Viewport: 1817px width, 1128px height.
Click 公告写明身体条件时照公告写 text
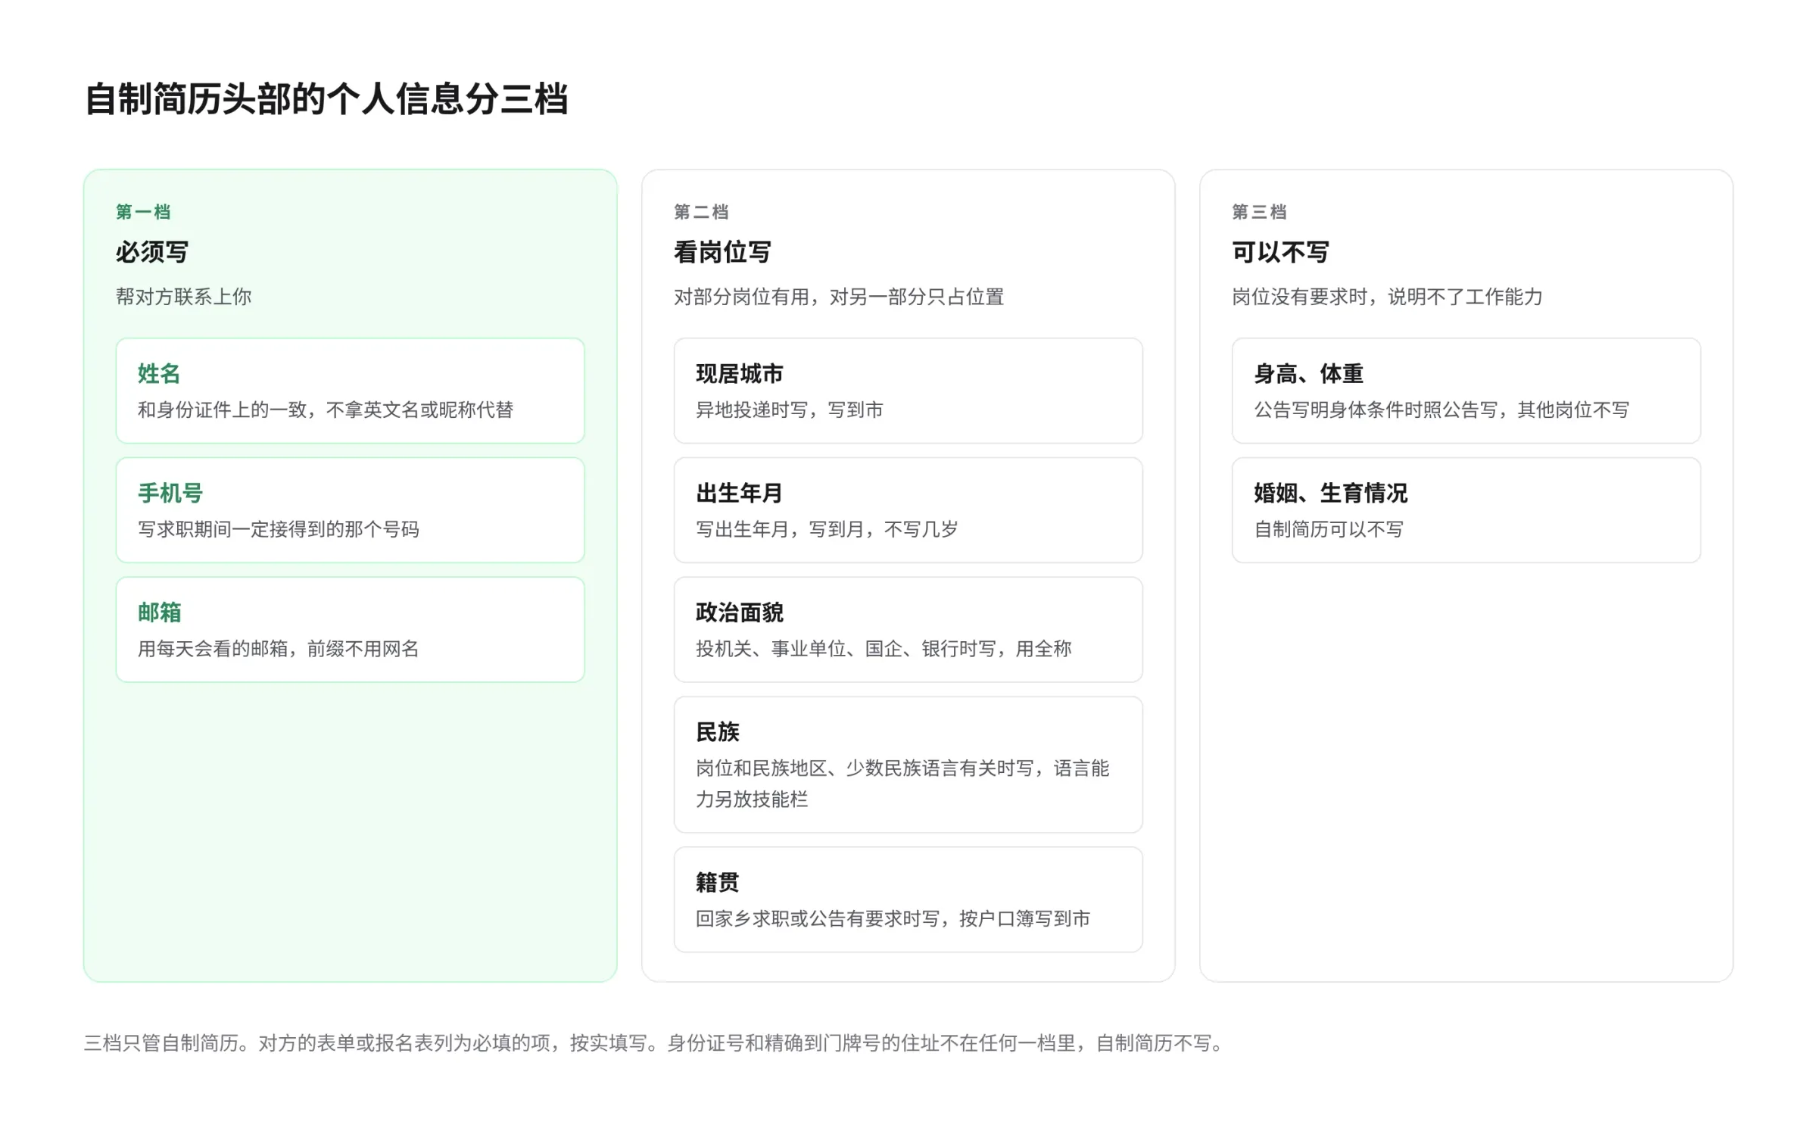1441,410
